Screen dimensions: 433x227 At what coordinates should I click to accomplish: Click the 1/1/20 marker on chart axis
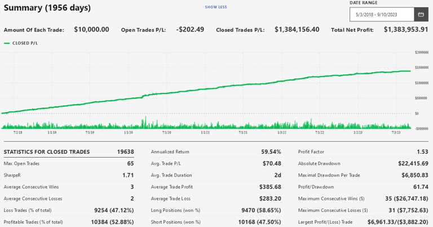tap(128, 132)
